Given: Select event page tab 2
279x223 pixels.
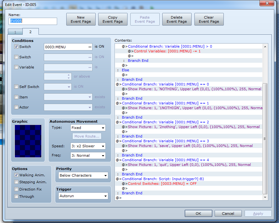Looking at the screenshot, I should tap(30, 32).
